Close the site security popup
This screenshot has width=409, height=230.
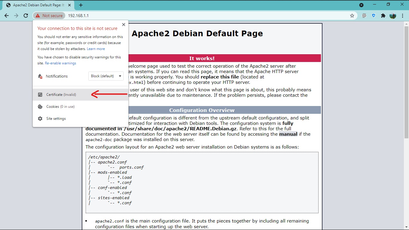point(123,25)
